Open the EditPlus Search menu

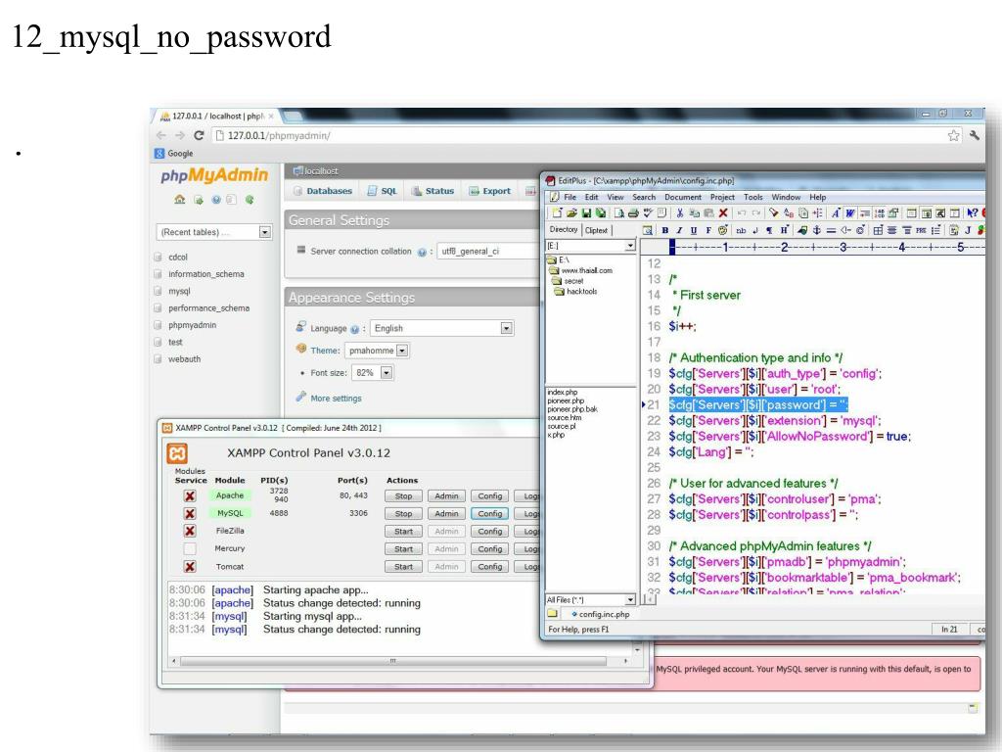tap(644, 198)
